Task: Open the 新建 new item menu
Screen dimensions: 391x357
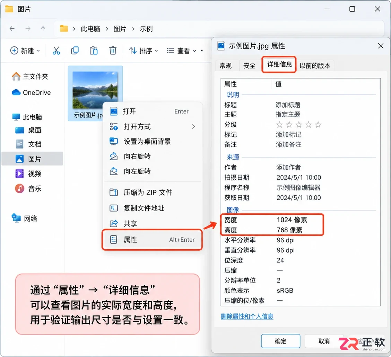Action: coord(25,51)
